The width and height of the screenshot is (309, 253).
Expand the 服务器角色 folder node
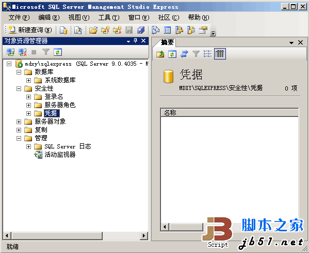tap(28, 106)
